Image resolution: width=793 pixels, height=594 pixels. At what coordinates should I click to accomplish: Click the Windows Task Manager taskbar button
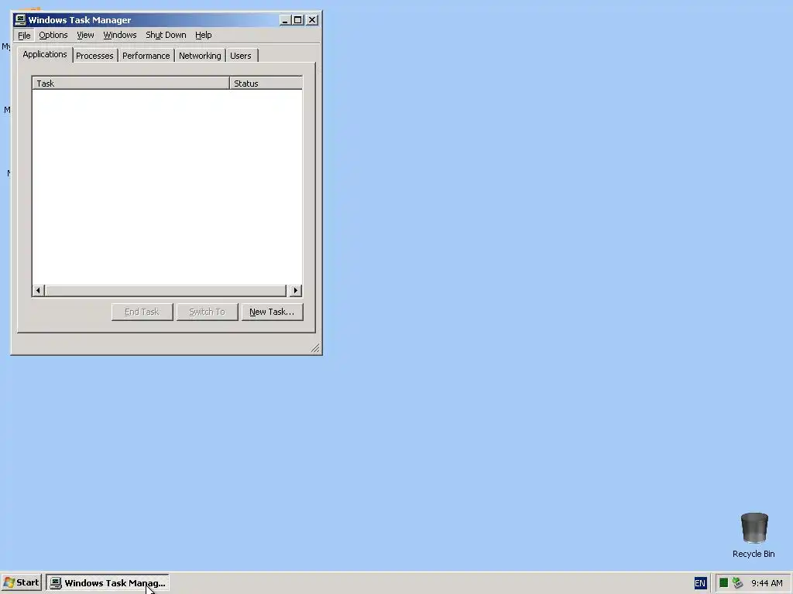pyautogui.click(x=107, y=583)
